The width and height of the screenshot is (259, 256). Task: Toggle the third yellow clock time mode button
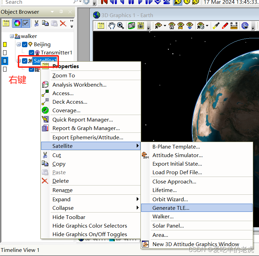(196, 2)
